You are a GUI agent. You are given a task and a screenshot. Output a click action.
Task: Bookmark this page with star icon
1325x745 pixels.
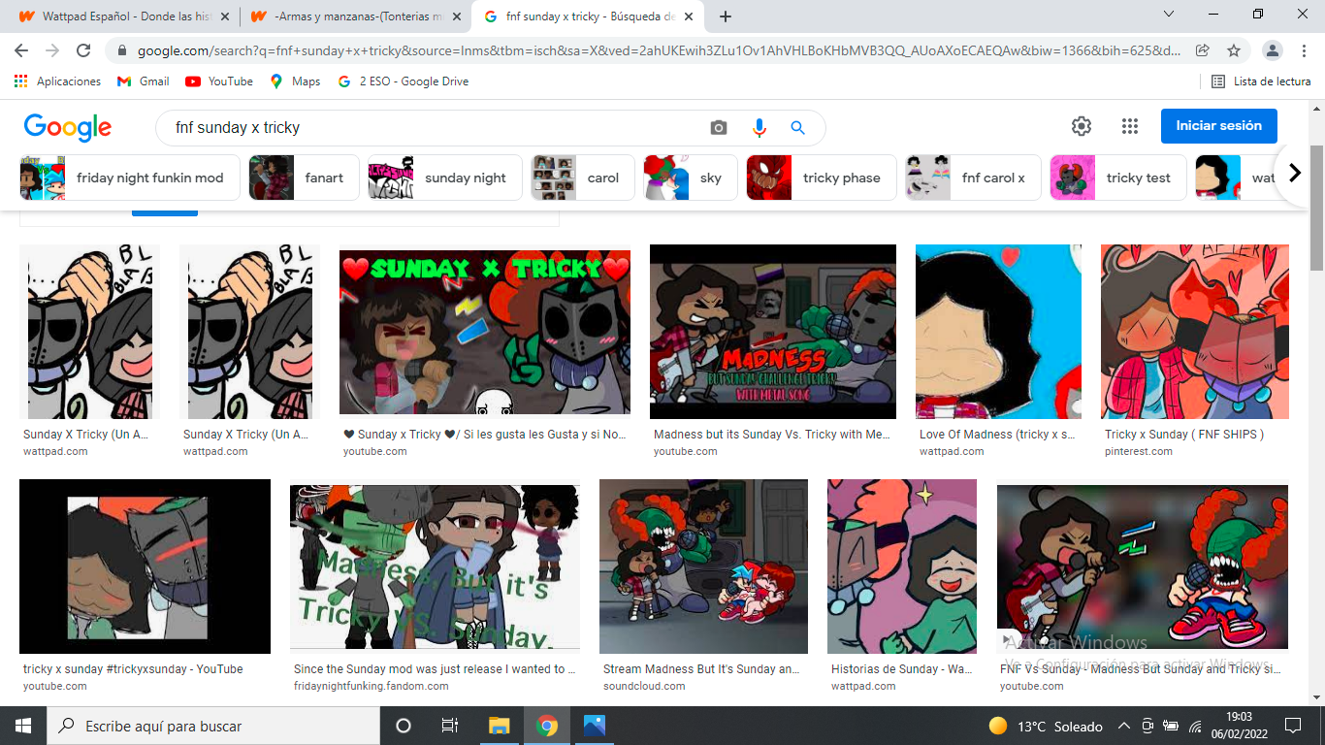click(1234, 50)
